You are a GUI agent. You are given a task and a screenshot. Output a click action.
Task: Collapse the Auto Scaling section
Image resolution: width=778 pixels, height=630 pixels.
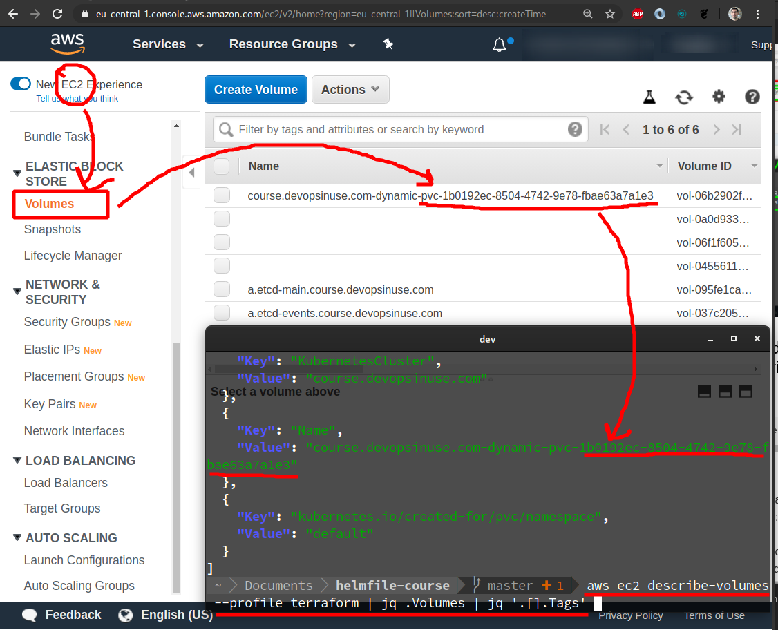[x=17, y=537]
